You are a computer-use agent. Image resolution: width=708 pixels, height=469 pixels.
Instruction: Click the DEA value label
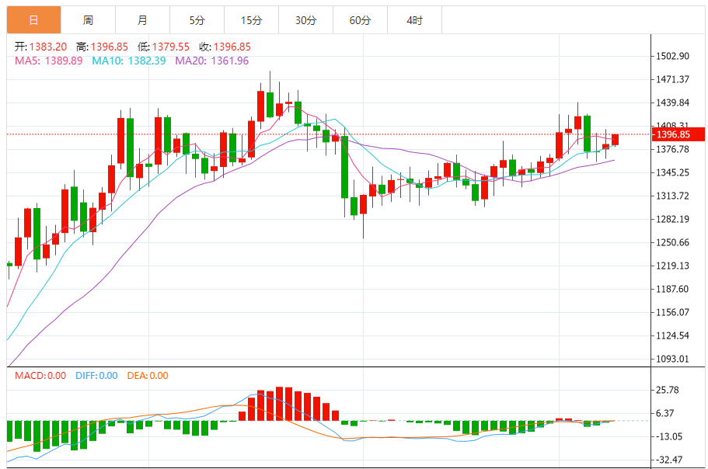click(x=148, y=376)
